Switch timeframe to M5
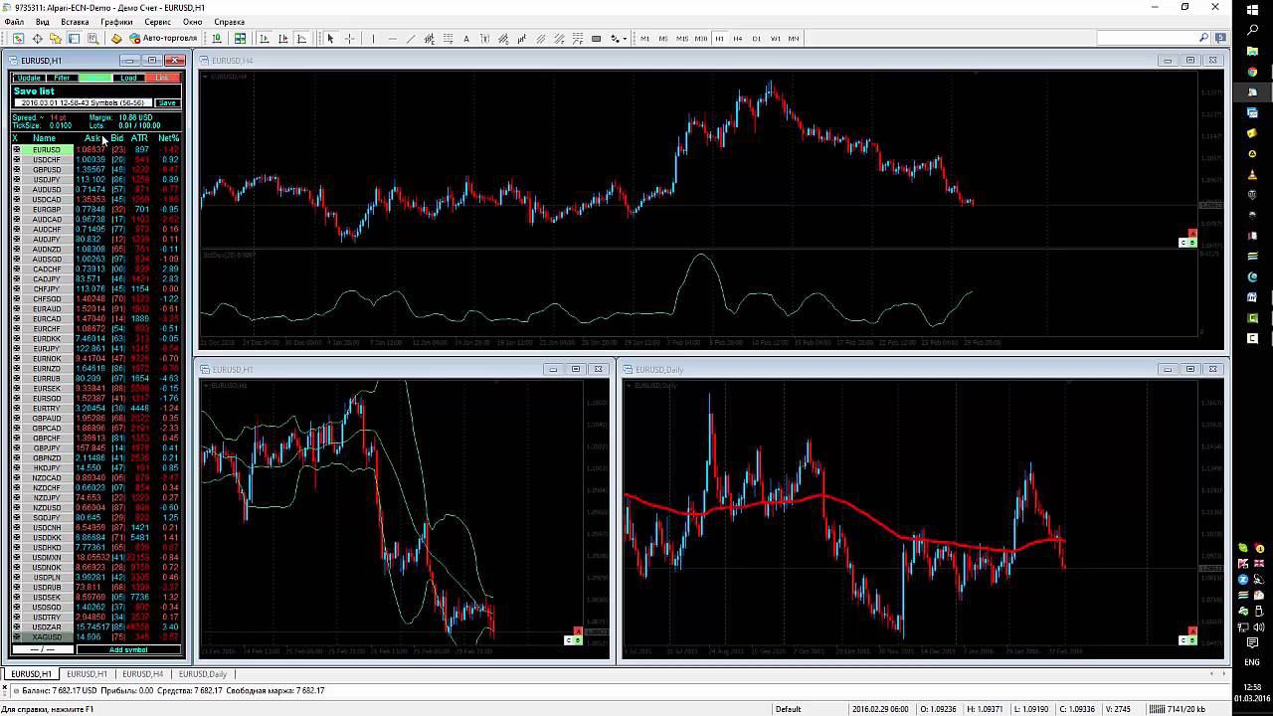 663,38
